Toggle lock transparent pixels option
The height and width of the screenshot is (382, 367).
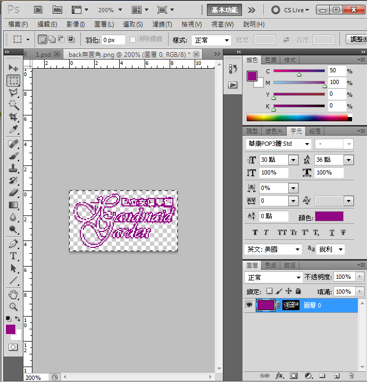269,292
